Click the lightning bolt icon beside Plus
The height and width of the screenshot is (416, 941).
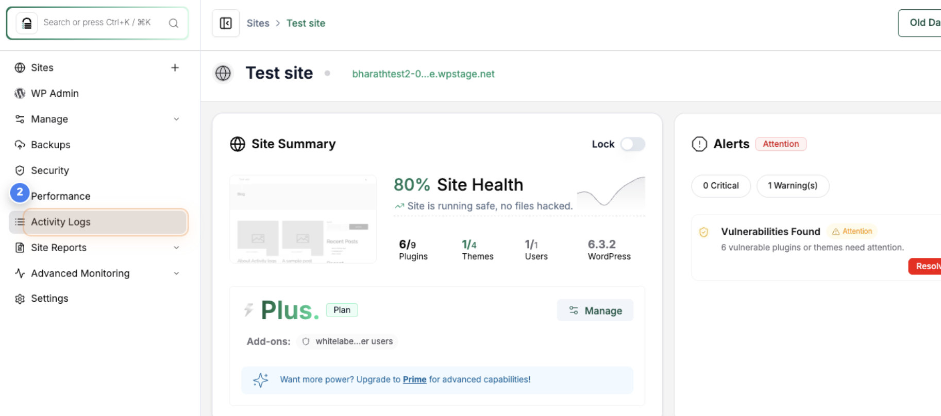[249, 310]
